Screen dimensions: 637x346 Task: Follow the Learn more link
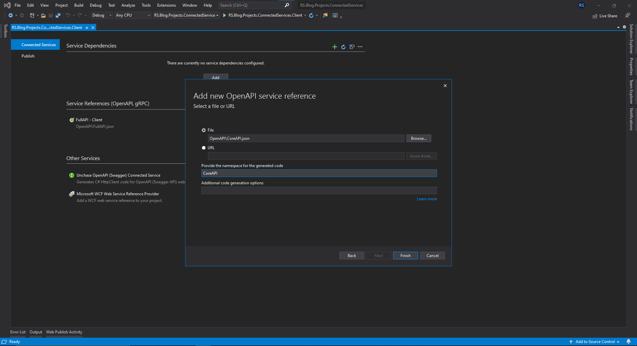[427, 199]
